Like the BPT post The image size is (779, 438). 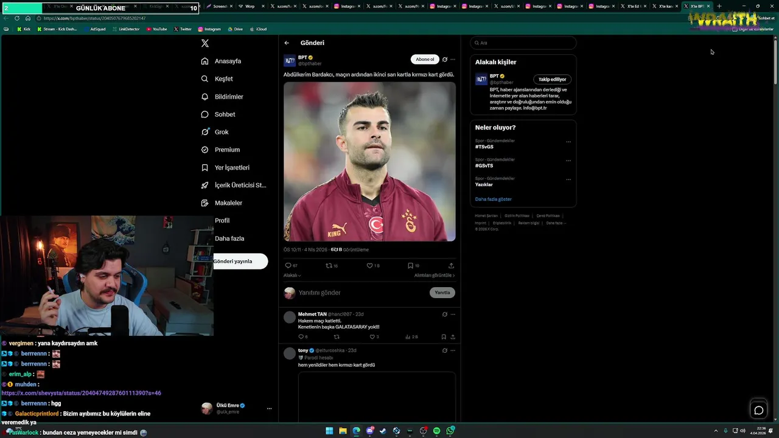click(x=369, y=266)
